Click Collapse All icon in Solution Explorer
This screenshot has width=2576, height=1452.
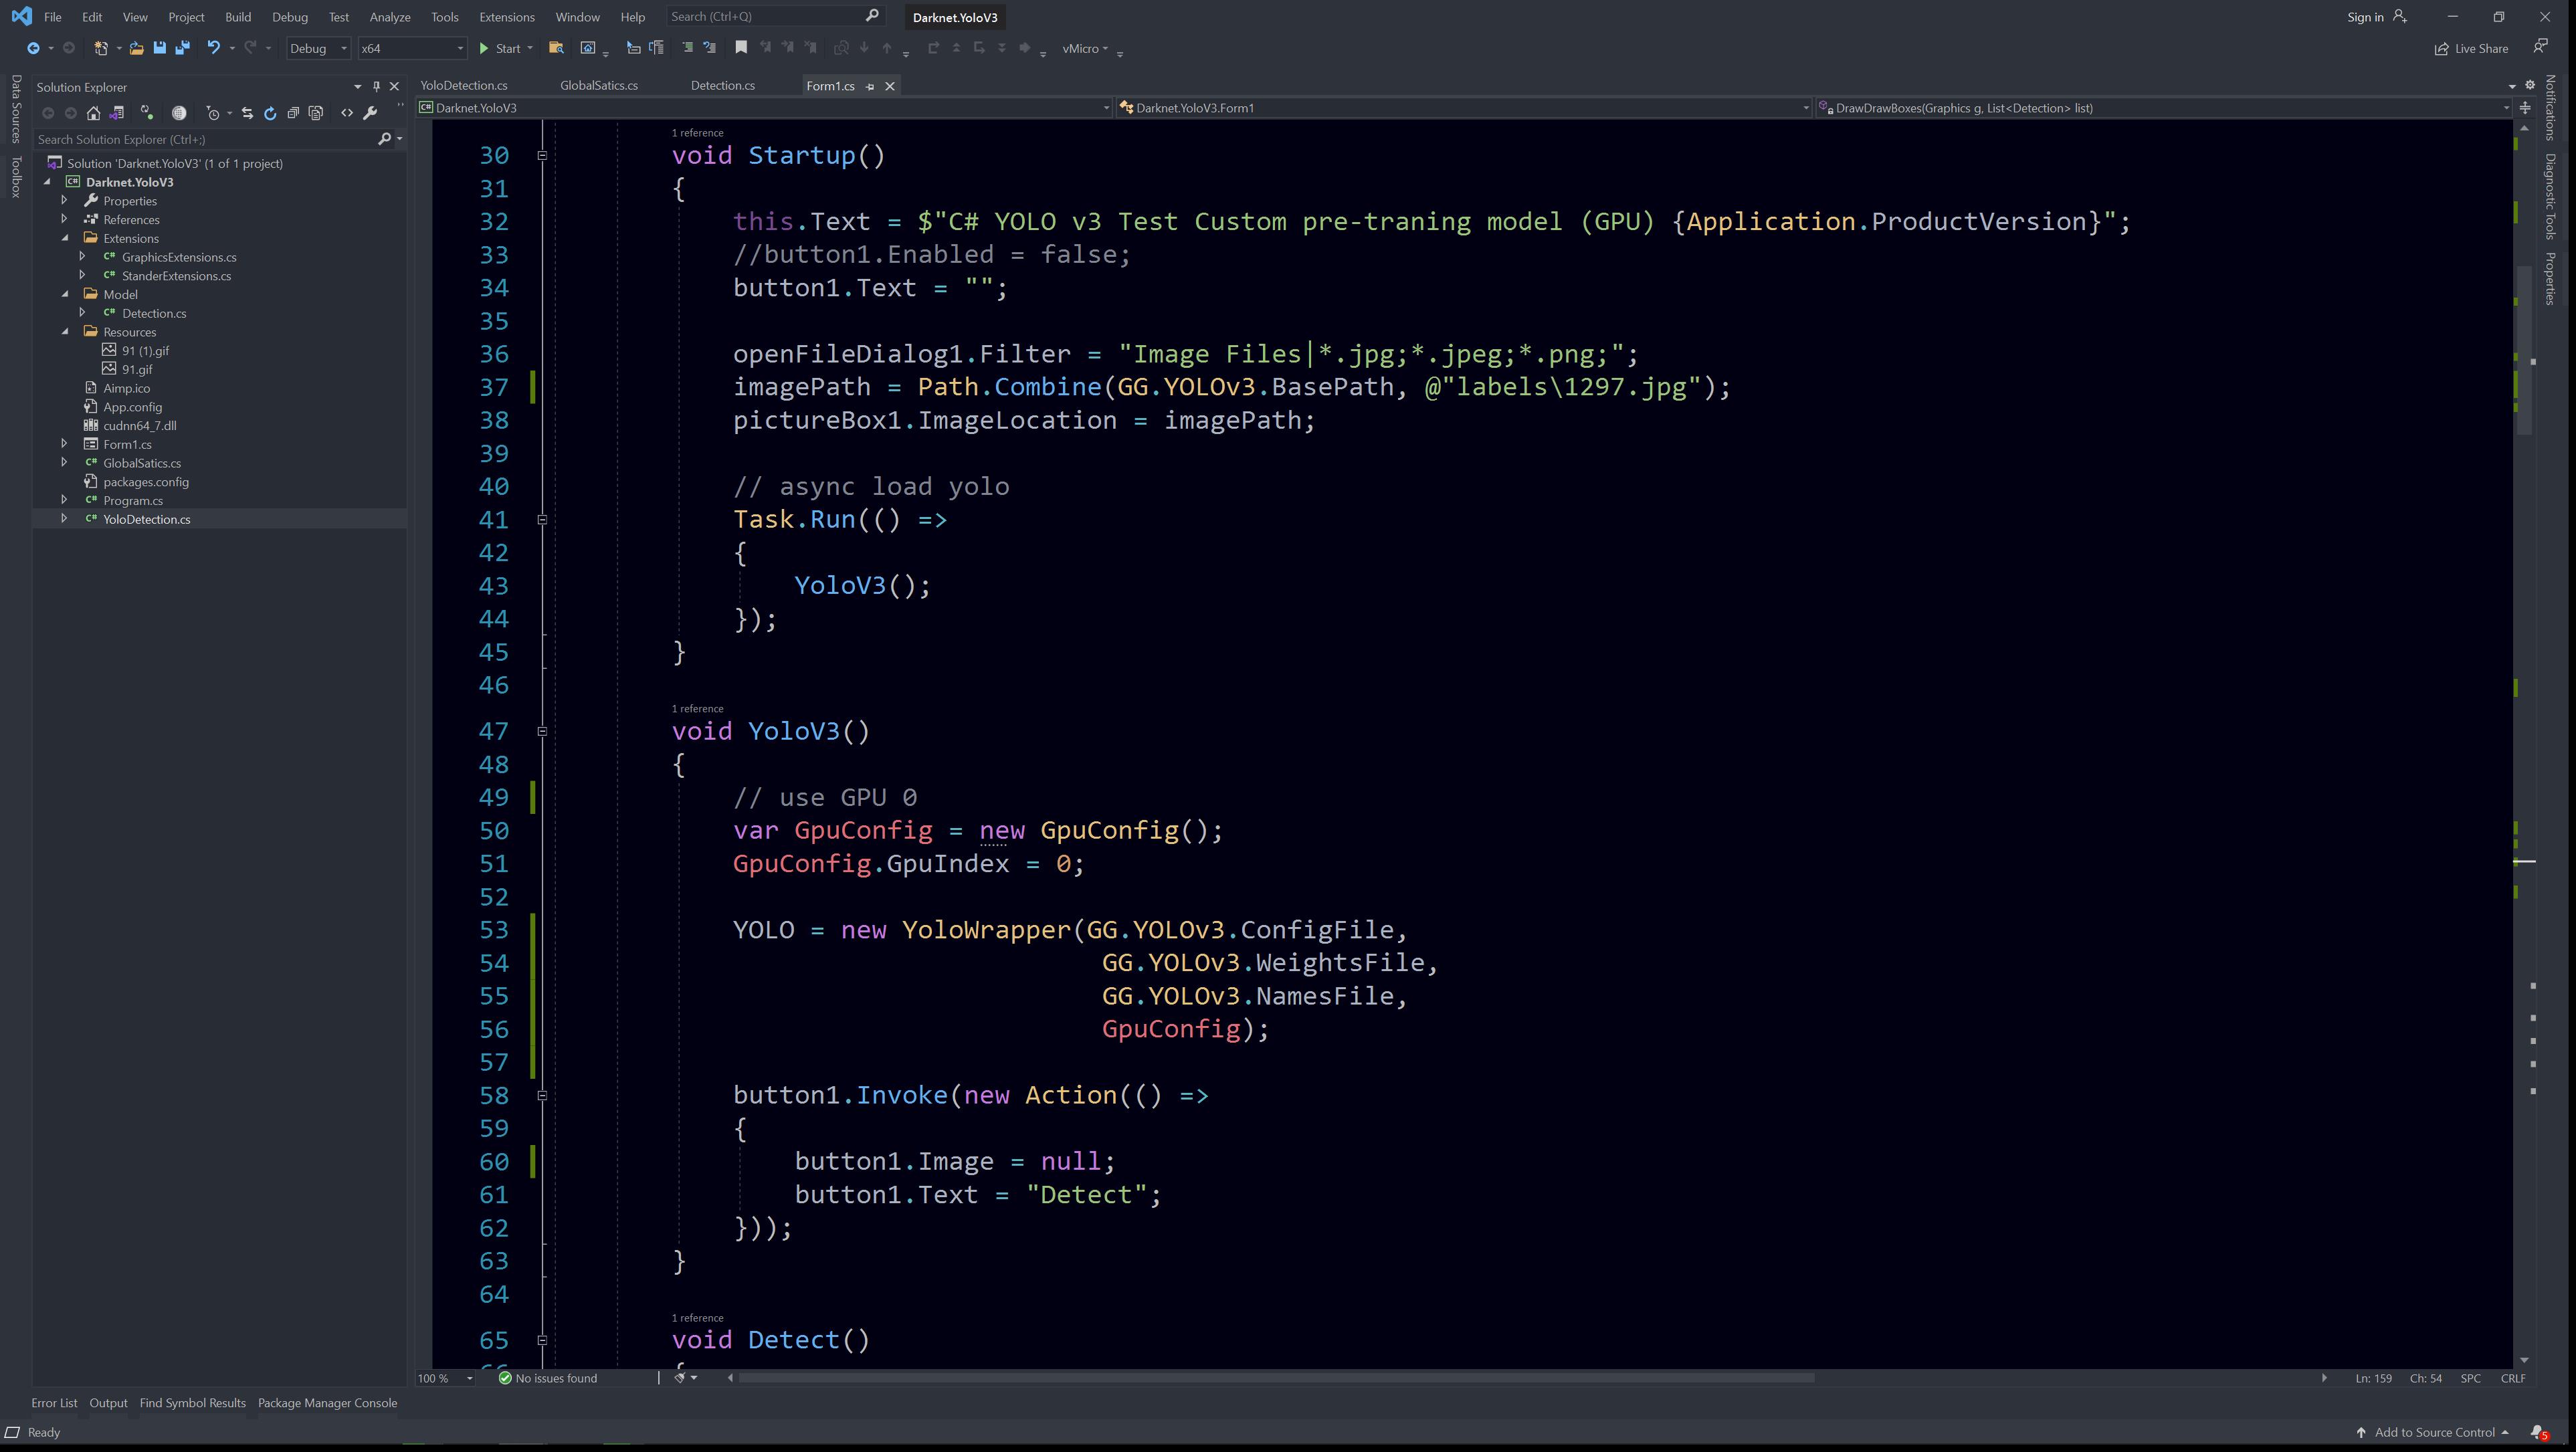pos(293,113)
